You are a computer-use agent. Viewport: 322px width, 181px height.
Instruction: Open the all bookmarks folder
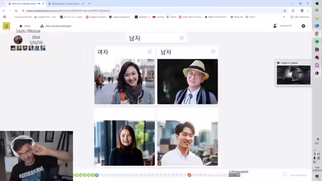coord(300,17)
